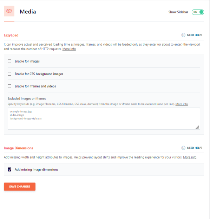
Task: Open NEED HELP? link for LazyLoad
Action: 195,35
